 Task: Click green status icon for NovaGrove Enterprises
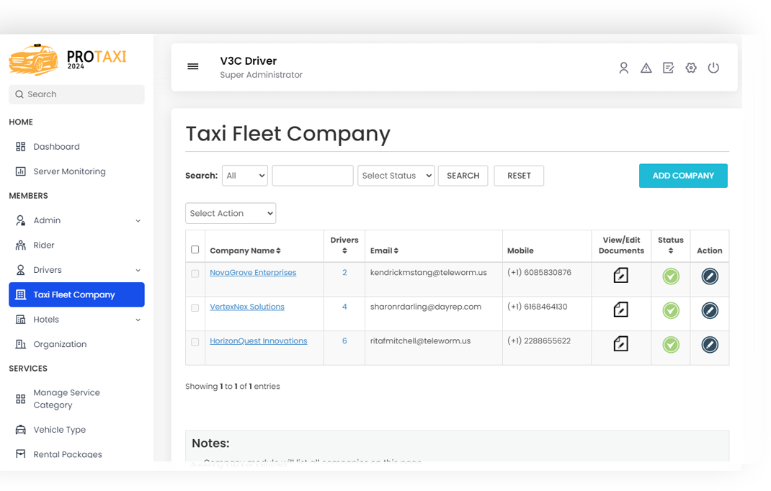pos(671,276)
